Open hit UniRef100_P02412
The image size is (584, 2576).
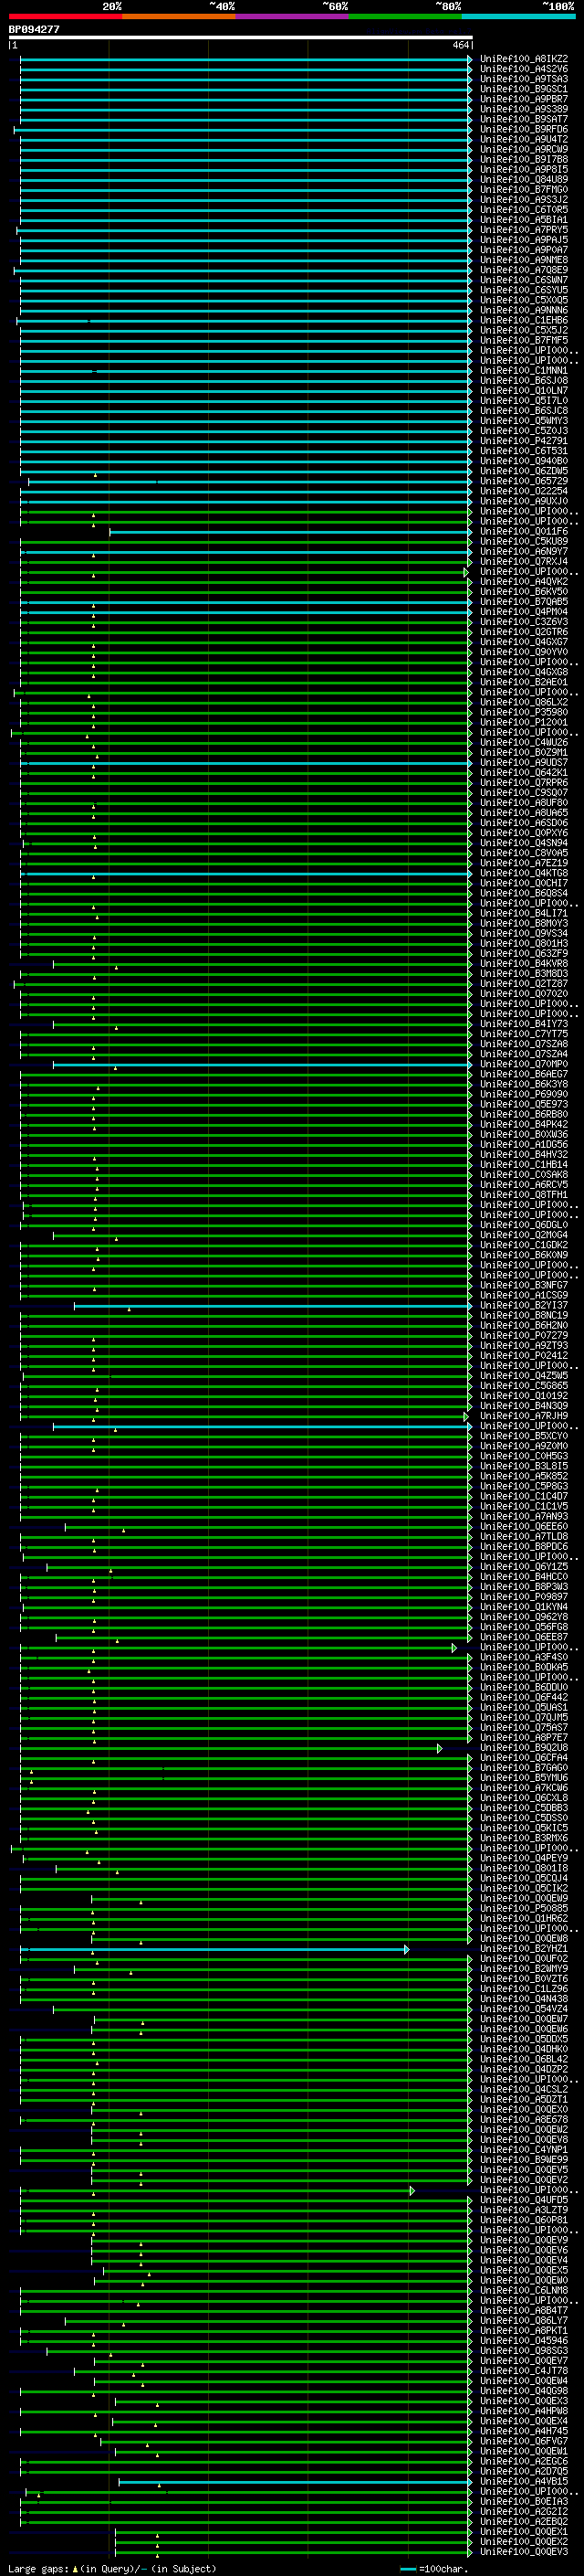click(523, 1356)
